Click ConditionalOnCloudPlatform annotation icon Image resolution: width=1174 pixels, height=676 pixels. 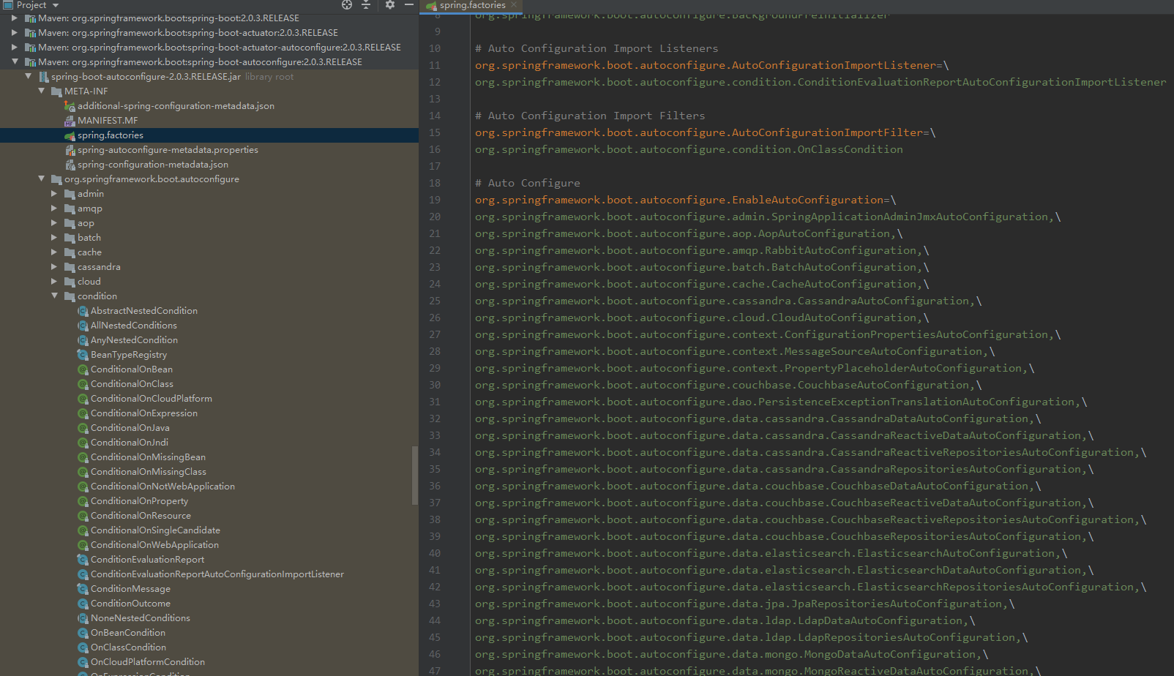(x=83, y=399)
